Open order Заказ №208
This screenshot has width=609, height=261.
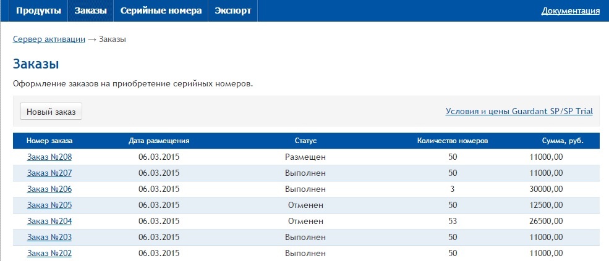coord(49,157)
